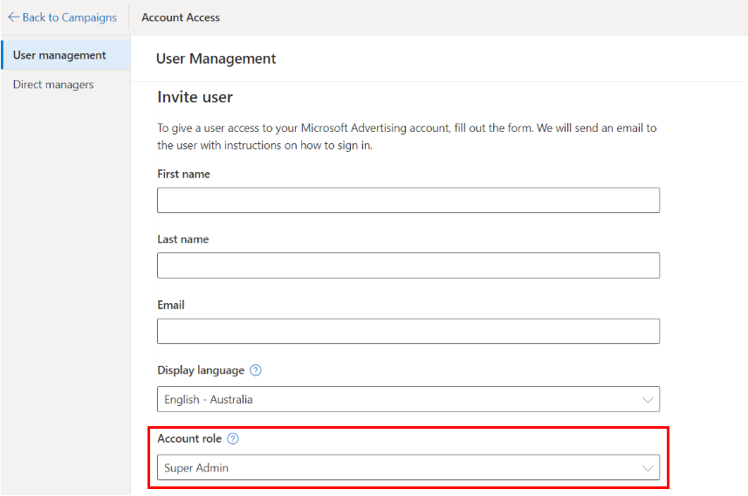This screenshot has height=496, width=748.
Task: Click the Invite user section heading
Action: [195, 97]
